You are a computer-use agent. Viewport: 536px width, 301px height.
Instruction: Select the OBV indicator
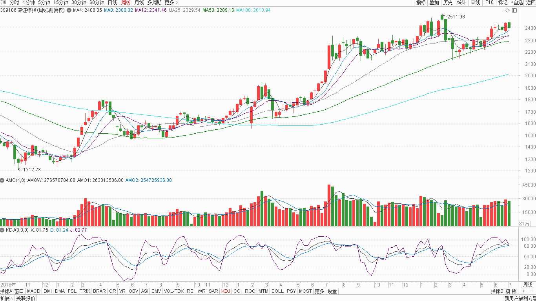[x=133, y=291]
